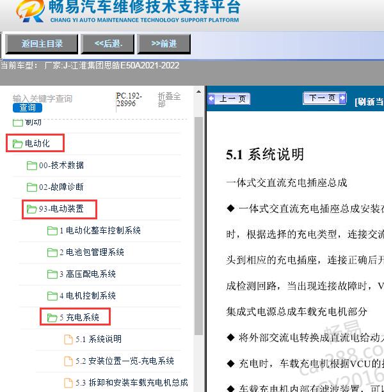
Task: Go forward with >>前进 button
Action: 164,44
